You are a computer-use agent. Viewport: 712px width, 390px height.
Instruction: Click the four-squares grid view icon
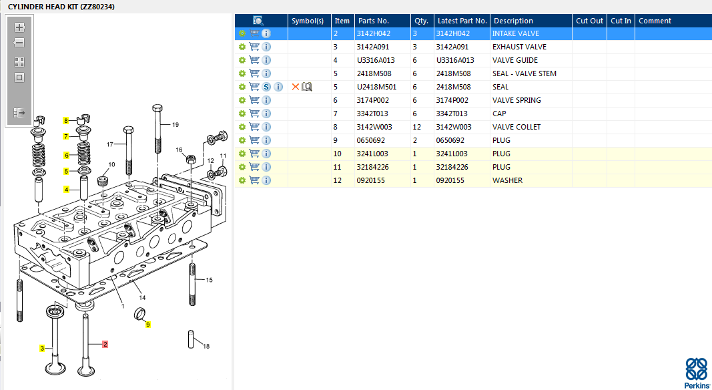[x=19, y=61]
